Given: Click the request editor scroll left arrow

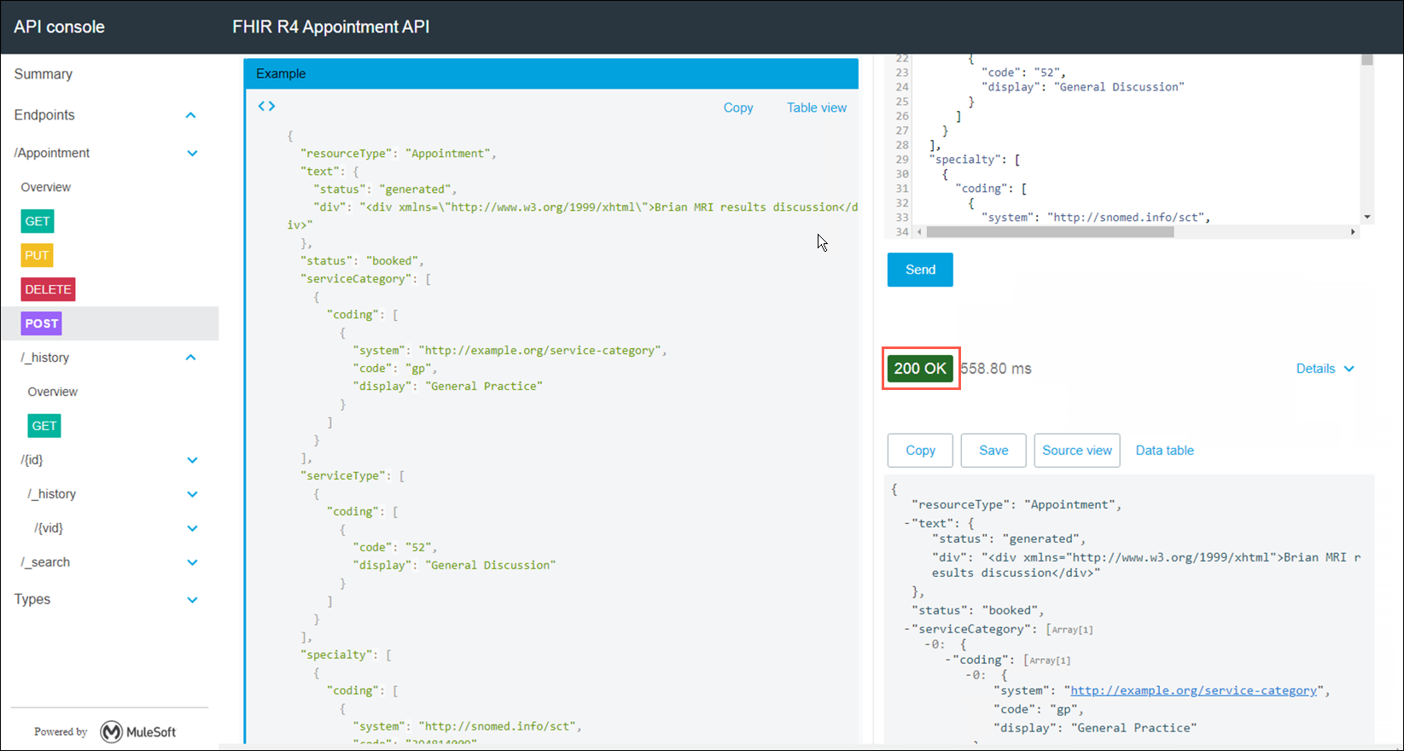Looking at the screenshot, I should click(x=919, y=232).
